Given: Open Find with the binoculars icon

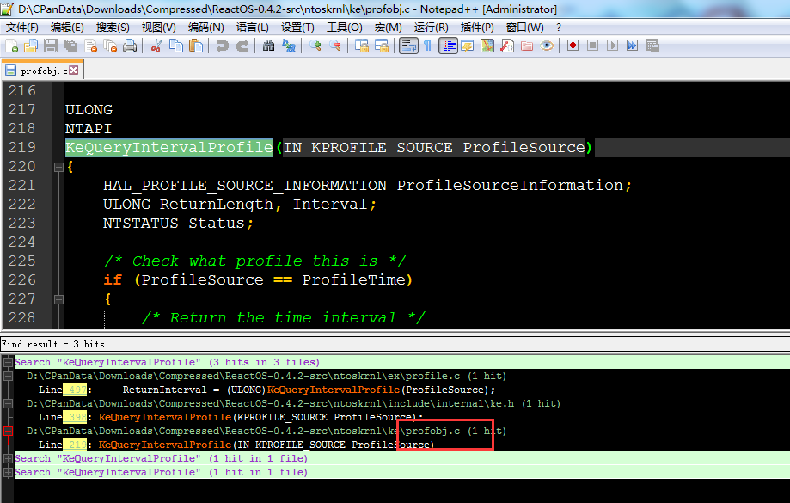Looking at the screenshot, I should (269, 46).
